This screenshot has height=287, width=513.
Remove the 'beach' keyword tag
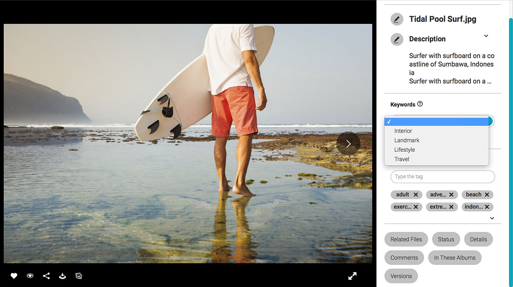pos(488,194)
